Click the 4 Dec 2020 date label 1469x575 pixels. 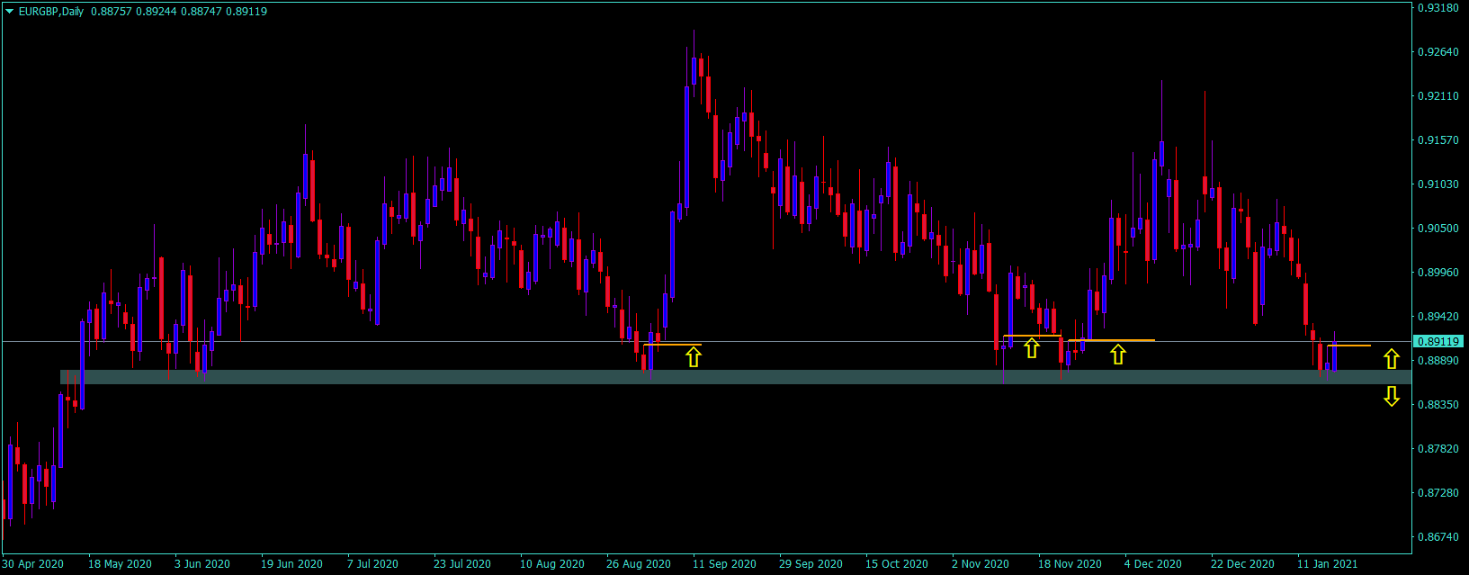point(1153,564)
